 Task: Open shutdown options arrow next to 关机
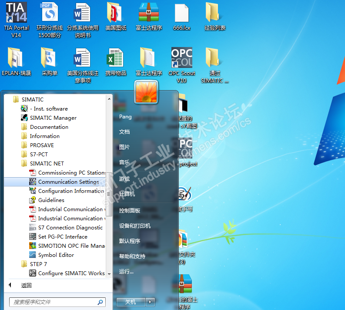(x=150, y=302)
